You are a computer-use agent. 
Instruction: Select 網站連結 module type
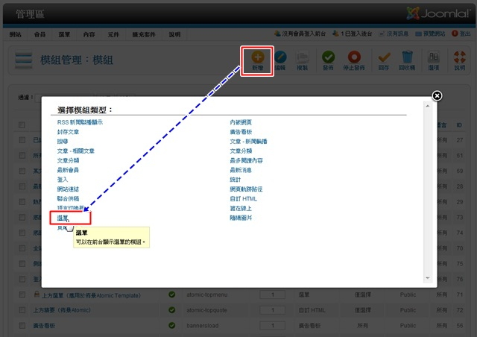(68, 189)
